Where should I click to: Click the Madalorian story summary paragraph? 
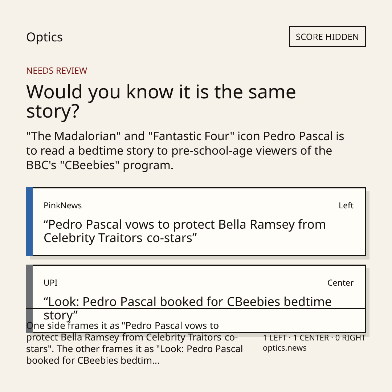(x=185, y=151)
